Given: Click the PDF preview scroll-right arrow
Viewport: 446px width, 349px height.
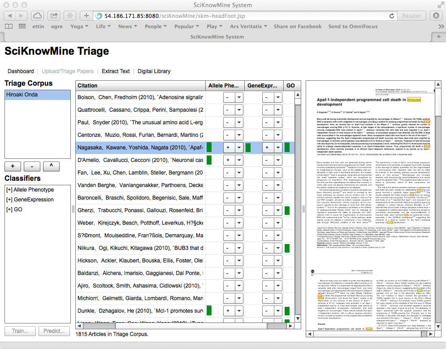Looking at the screenshot, I should 431,334.
